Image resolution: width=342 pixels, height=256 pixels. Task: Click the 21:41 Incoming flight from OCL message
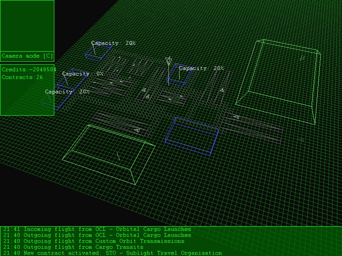pos(97,229)
